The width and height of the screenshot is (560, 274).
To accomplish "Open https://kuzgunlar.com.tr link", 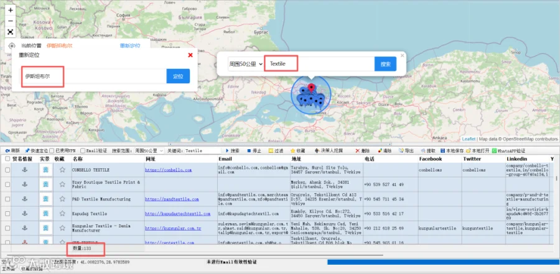I will point(173,229).
